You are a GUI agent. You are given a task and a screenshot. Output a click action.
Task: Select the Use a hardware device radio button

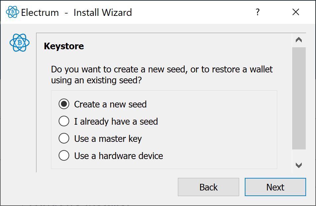(x=64, y=156)
